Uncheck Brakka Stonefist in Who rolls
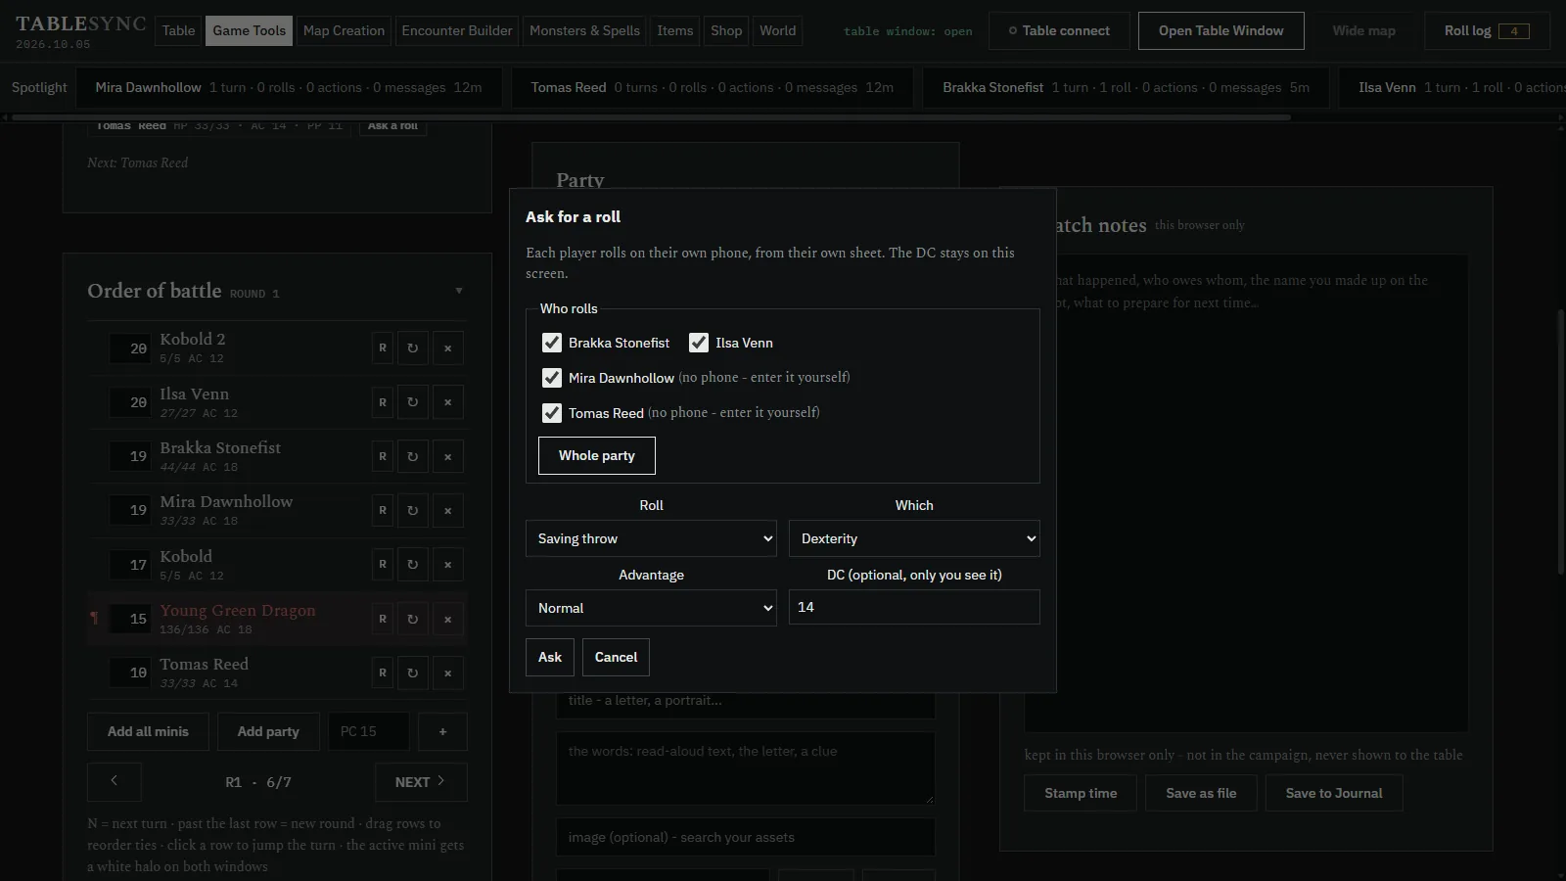 (552, 343)
